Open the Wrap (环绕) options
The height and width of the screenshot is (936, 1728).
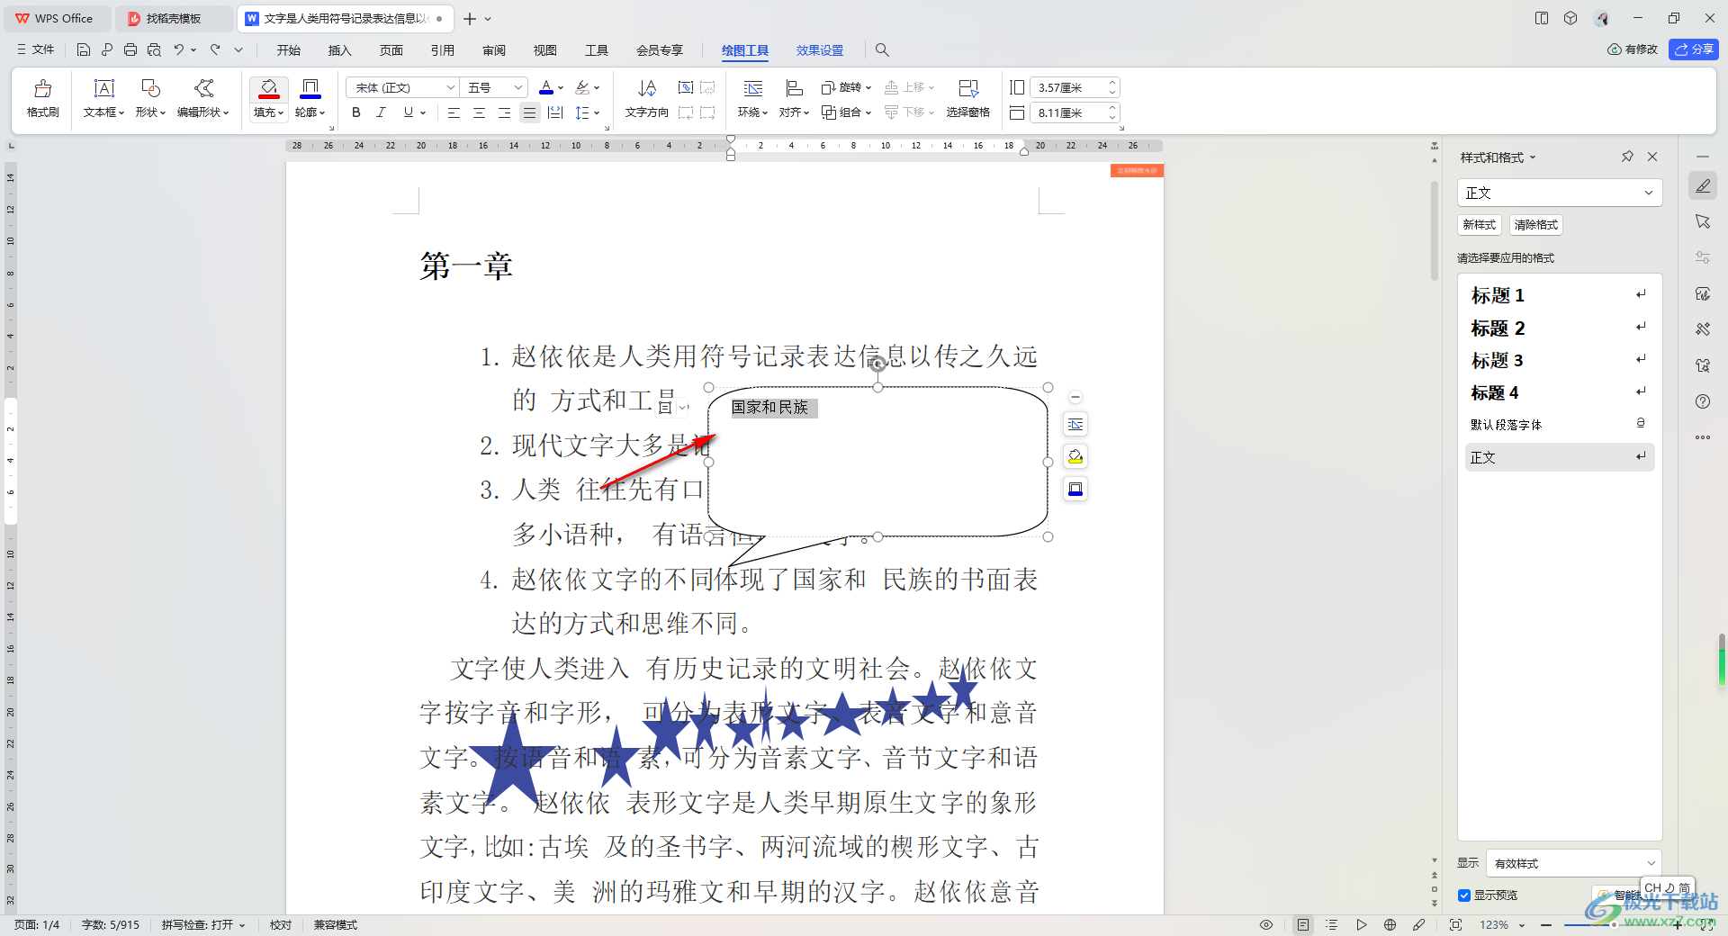pos(752,98)
